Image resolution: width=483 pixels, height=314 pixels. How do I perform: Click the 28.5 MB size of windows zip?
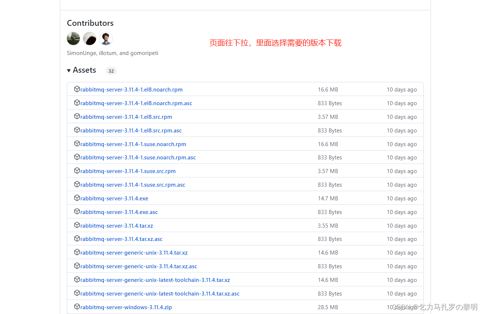(x=328, y=307)
